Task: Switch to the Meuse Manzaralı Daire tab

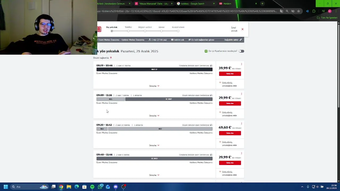Action: pyautogui.click(x=154, y=4)
